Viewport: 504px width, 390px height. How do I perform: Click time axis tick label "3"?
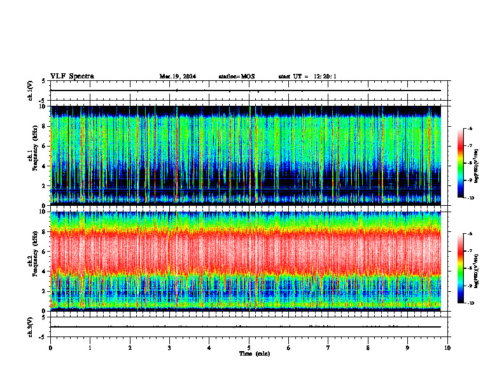pos(169,348)
